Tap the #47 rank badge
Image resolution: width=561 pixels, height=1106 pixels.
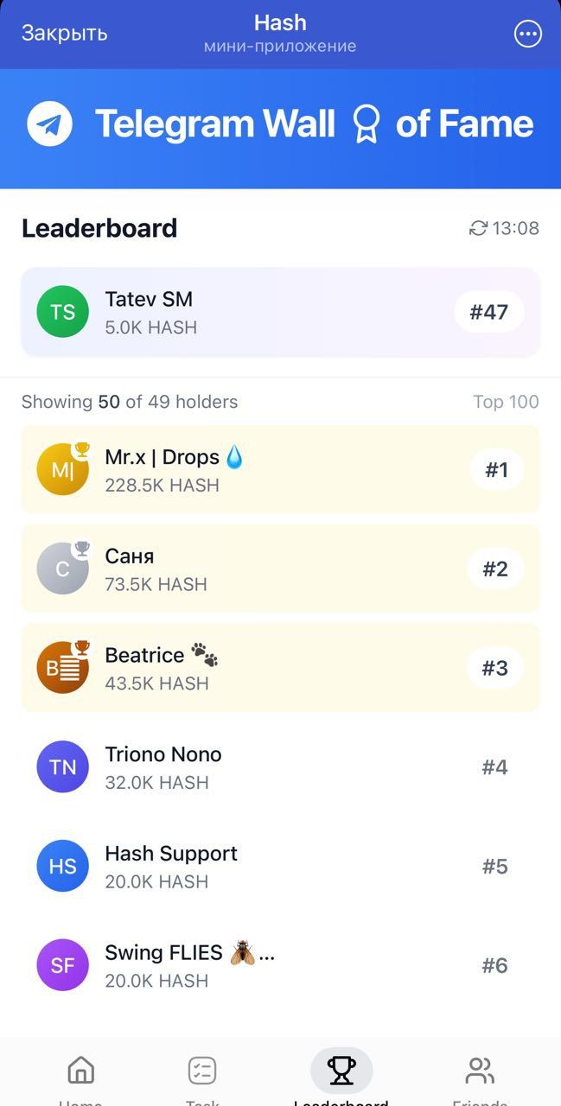[x=489, y=312]
